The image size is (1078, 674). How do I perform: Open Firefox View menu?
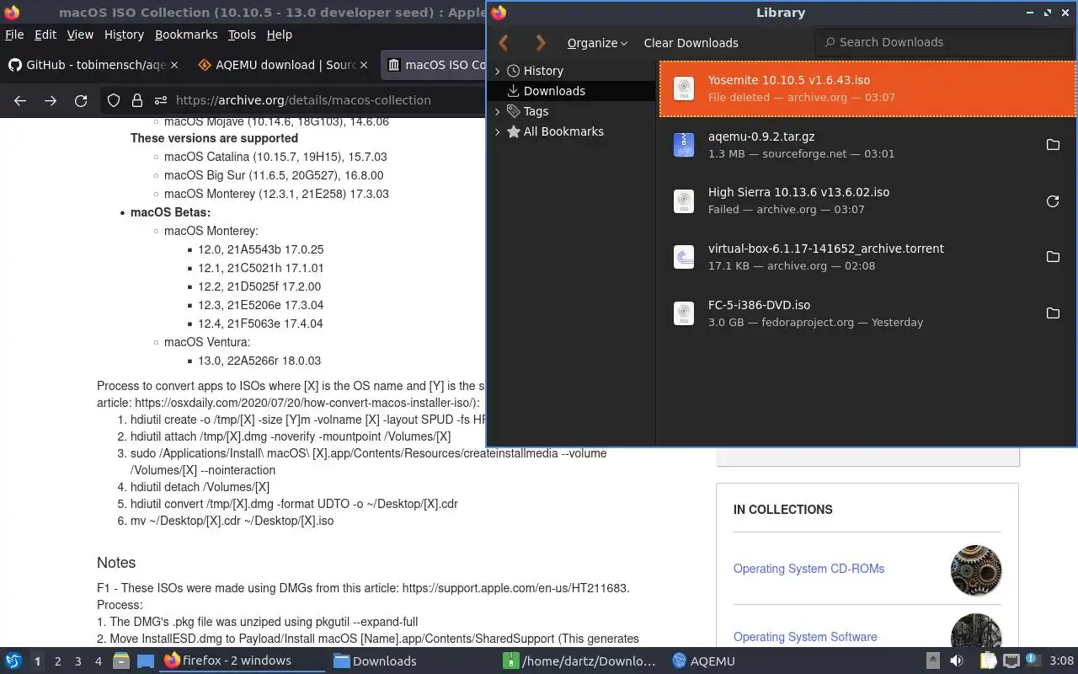(80, 35)
